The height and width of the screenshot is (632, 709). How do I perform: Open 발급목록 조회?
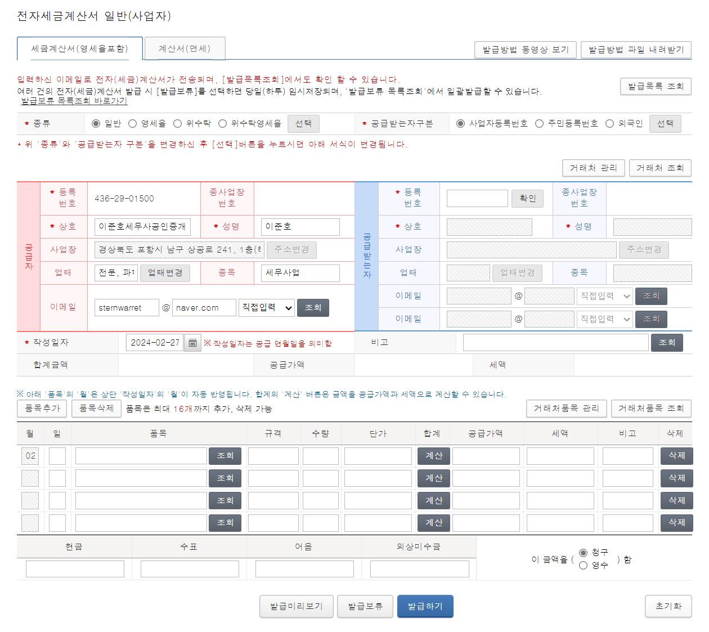(656, 86)
